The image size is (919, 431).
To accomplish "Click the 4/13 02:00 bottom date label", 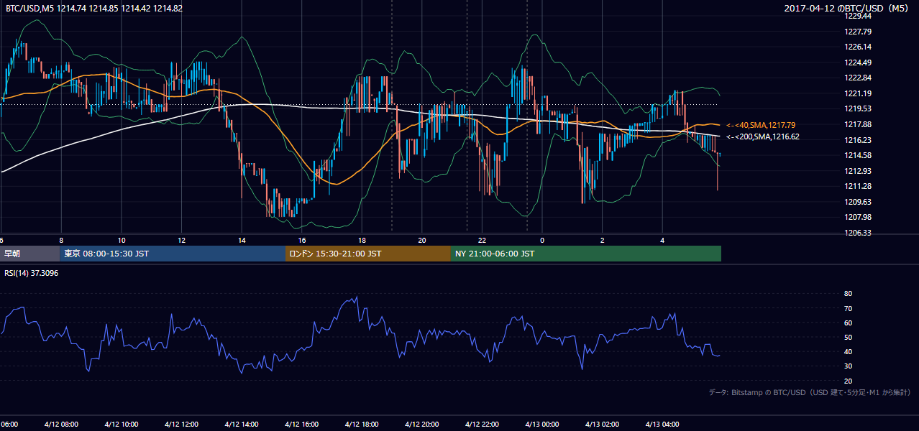I will click(602, 424).
